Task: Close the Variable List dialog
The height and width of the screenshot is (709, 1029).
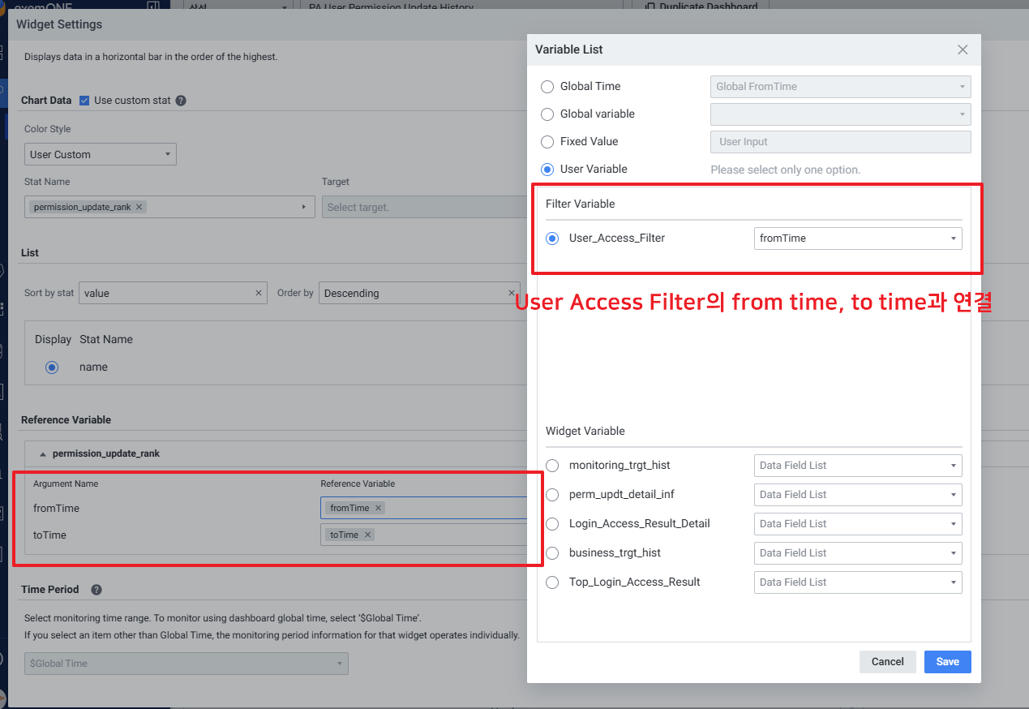Action: 963,49
